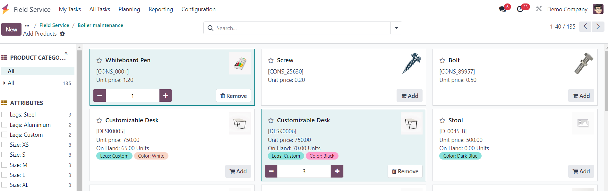Screen dimensions: 608x191
Task: Enable the Legs: Steel filter
Action: pyautogui.click(x=4, y=115)
